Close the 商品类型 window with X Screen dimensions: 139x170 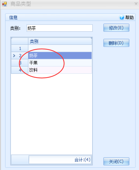pos(136,4)
